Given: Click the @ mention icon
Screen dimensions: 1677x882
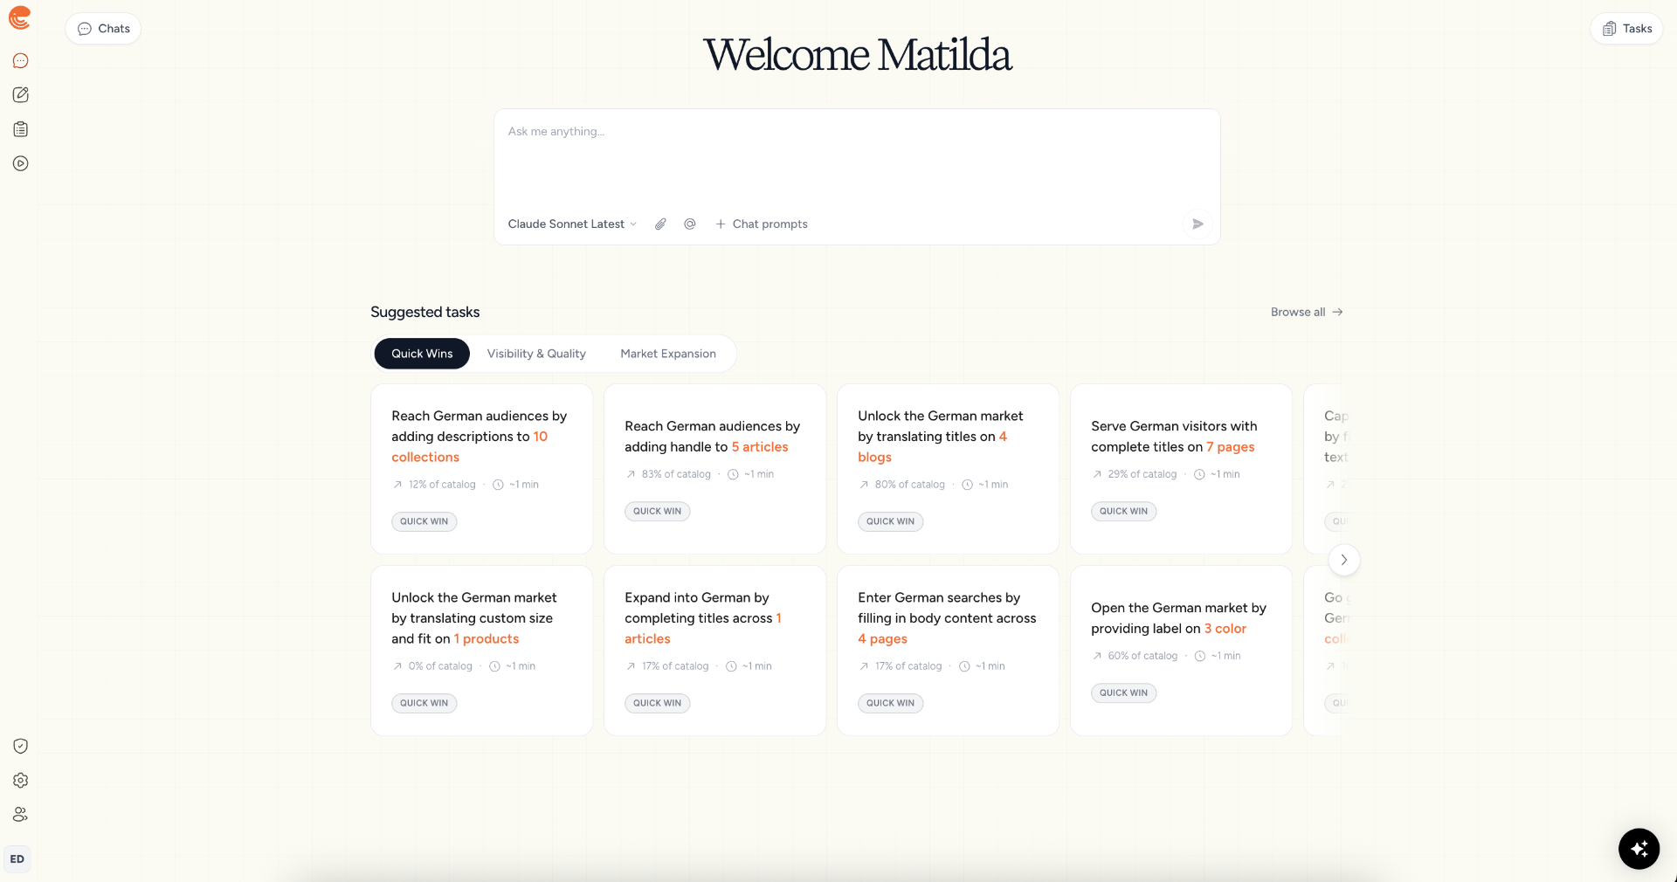Looking at the screenshot, I should point(690,224).
